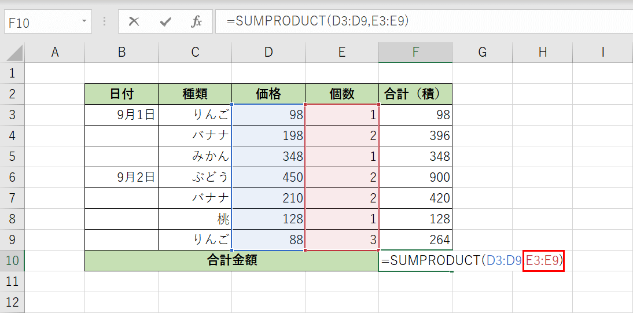Select column F header
Viewport: 633px width, 313px height.
pyautogui.click(x=415, y=53)
